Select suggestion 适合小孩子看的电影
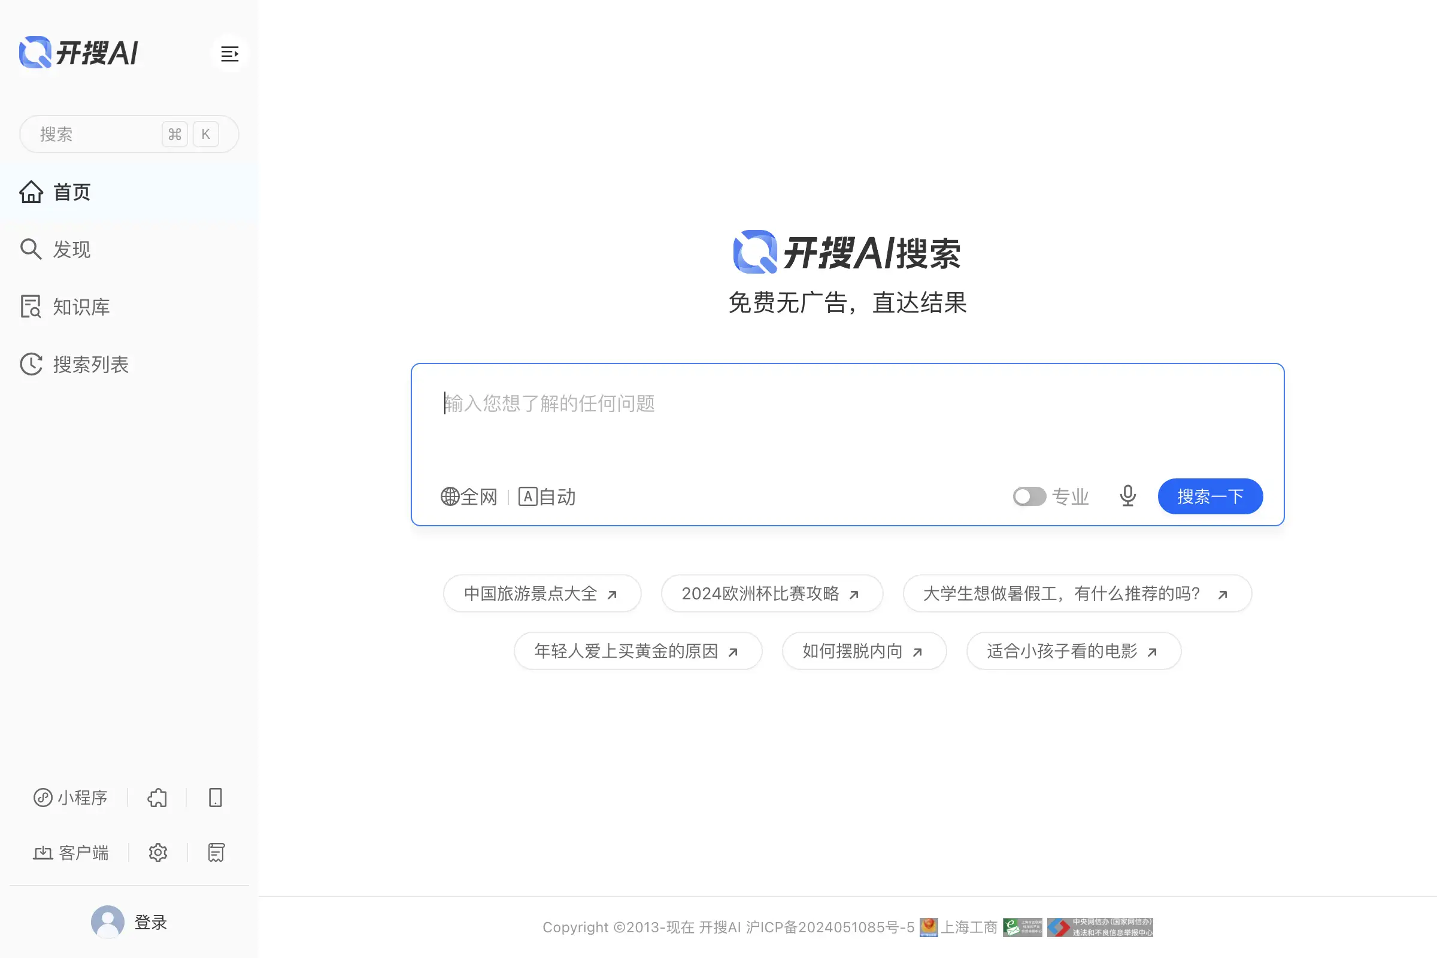This screenshot has width=1437, height=958. pos(1074,651)
